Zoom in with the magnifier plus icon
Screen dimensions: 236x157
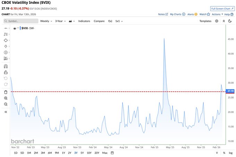click(6, 98)
